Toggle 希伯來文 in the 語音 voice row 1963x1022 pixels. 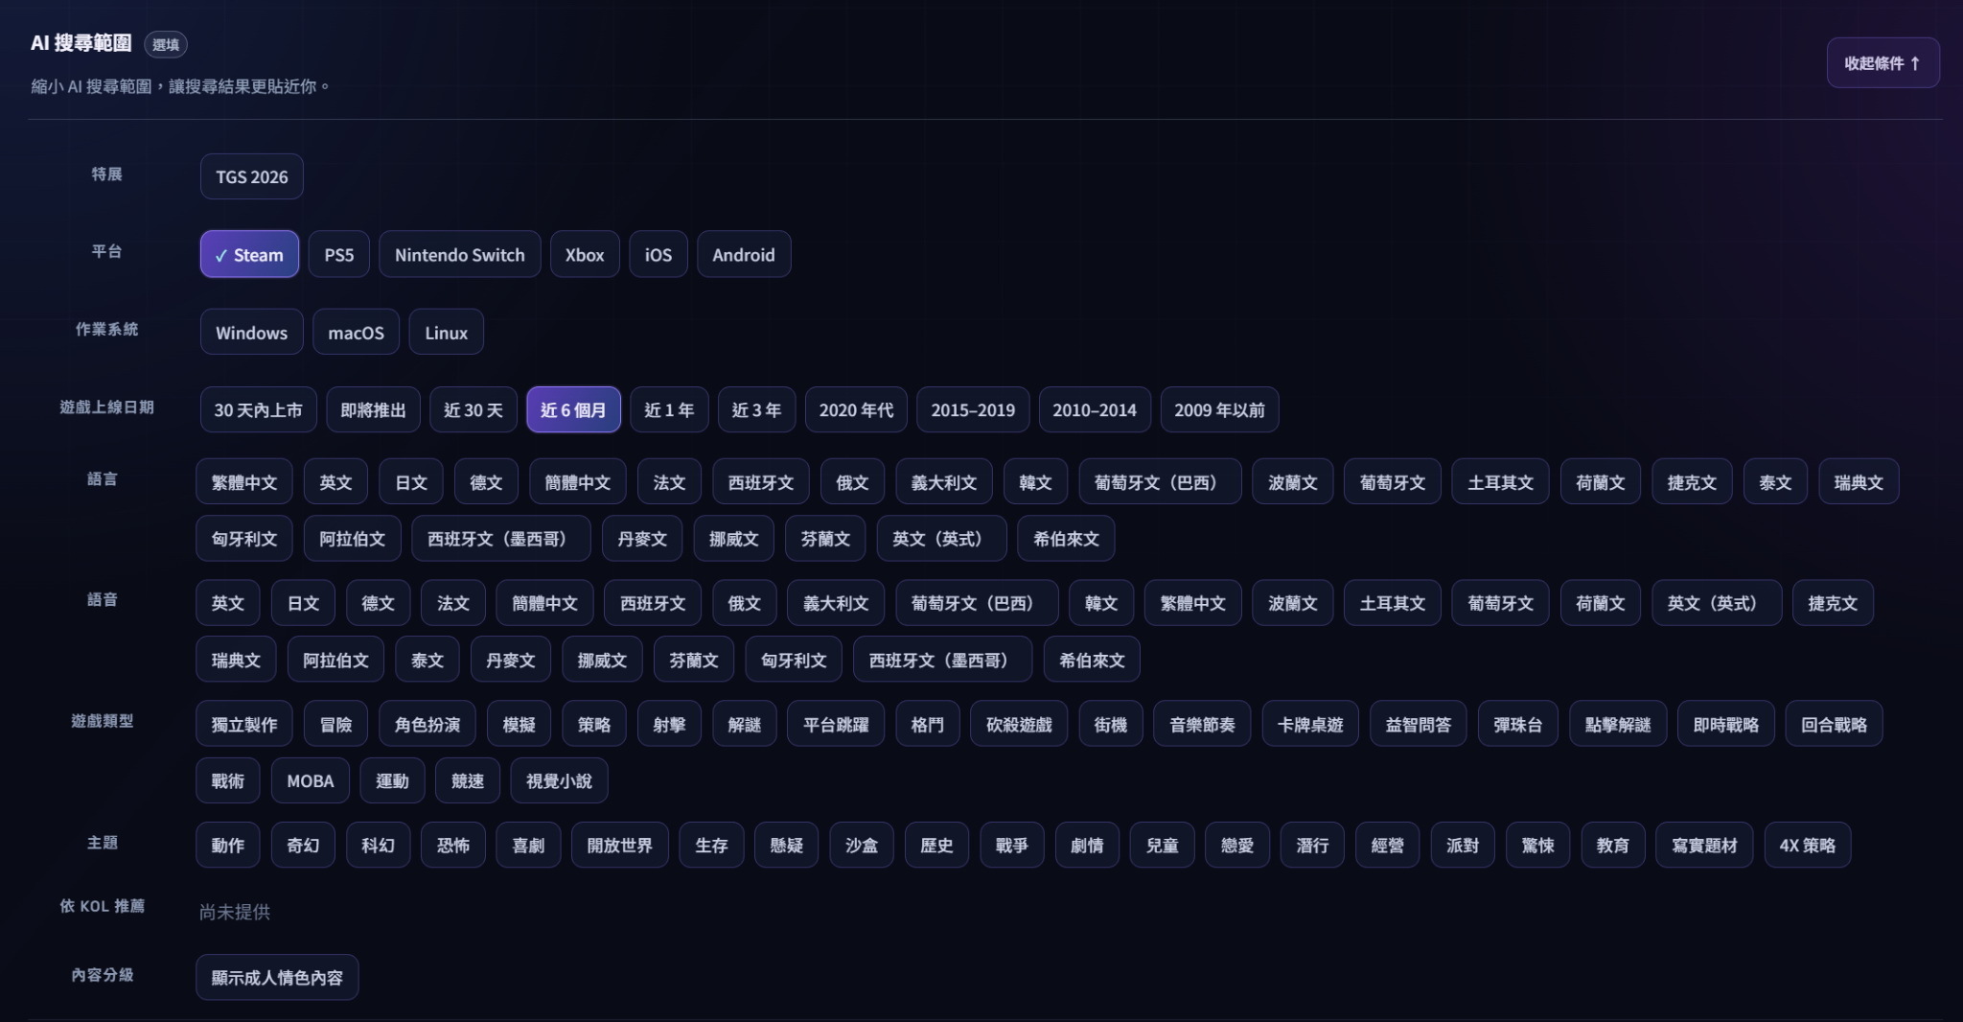pos(1092,659)
